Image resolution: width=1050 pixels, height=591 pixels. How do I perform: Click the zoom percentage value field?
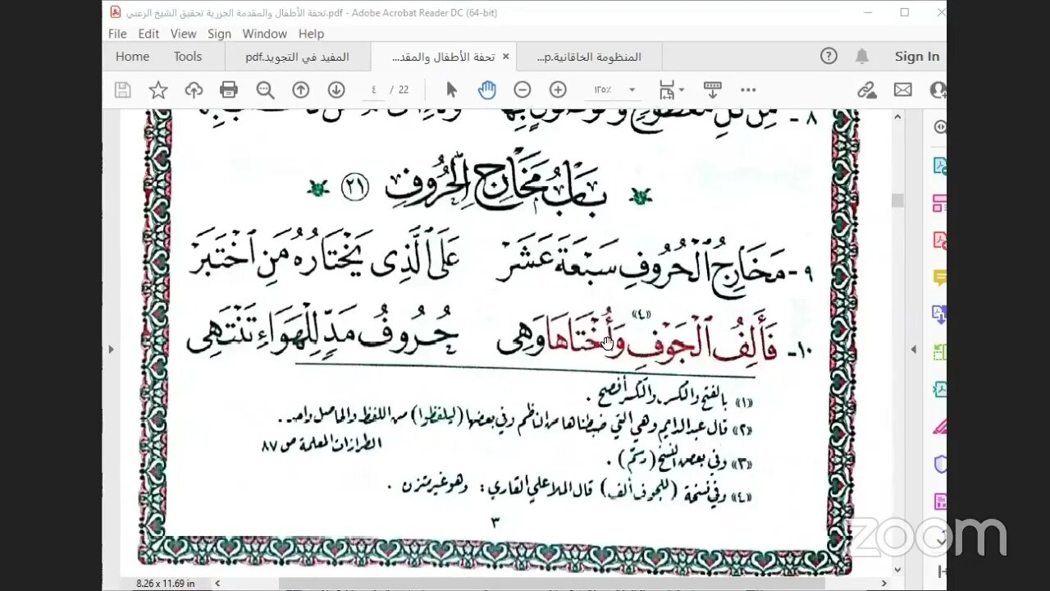click(x=603, y=90)
